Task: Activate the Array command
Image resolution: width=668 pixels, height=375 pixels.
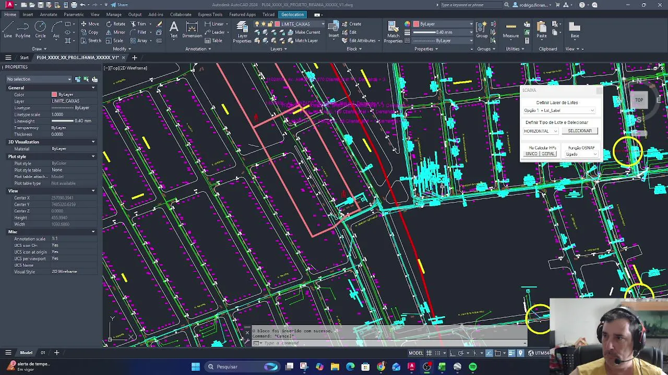Action: click(139, 41)
